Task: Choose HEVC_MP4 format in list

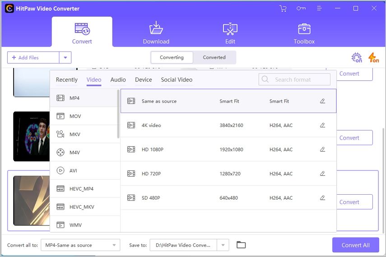Action: [84, 189]
